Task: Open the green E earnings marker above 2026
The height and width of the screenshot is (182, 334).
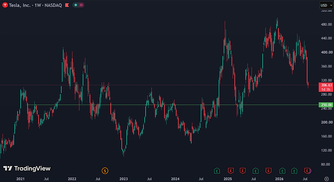Action: tap(282, 170)
